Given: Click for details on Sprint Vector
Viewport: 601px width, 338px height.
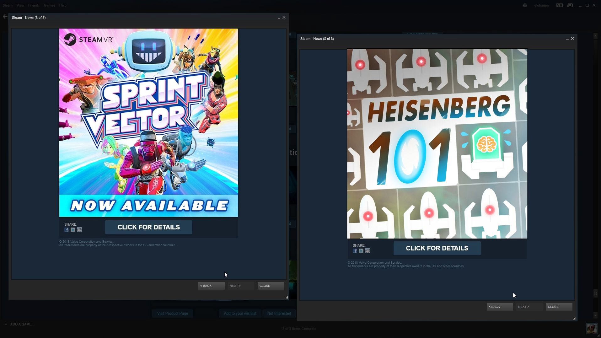Looking at the screenshot, I should pos(149,227).
